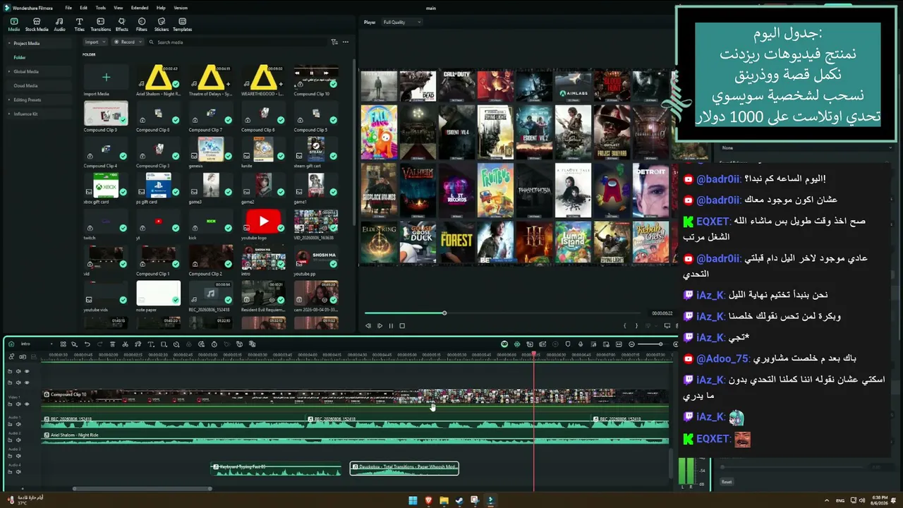
Task: Expand the Influence Kit section
Action: (x=10, y=114)
